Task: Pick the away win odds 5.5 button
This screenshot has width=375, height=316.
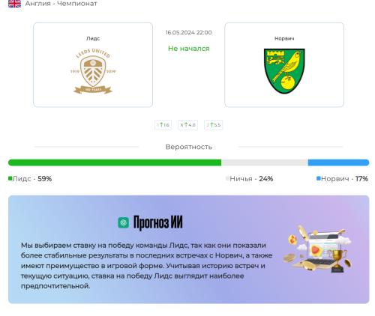Action: coord(213,125)
